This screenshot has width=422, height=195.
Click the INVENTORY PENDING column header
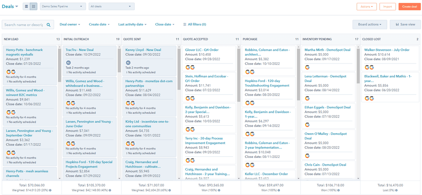click(x=330, y=39)
